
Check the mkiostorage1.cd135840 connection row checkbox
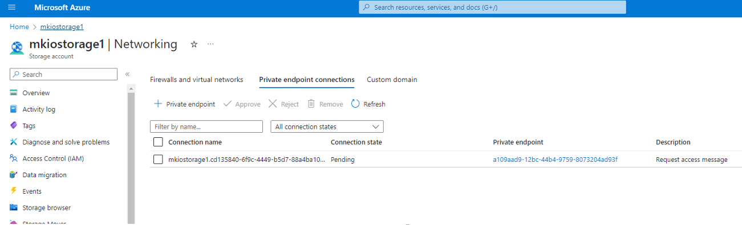point(159,159)
